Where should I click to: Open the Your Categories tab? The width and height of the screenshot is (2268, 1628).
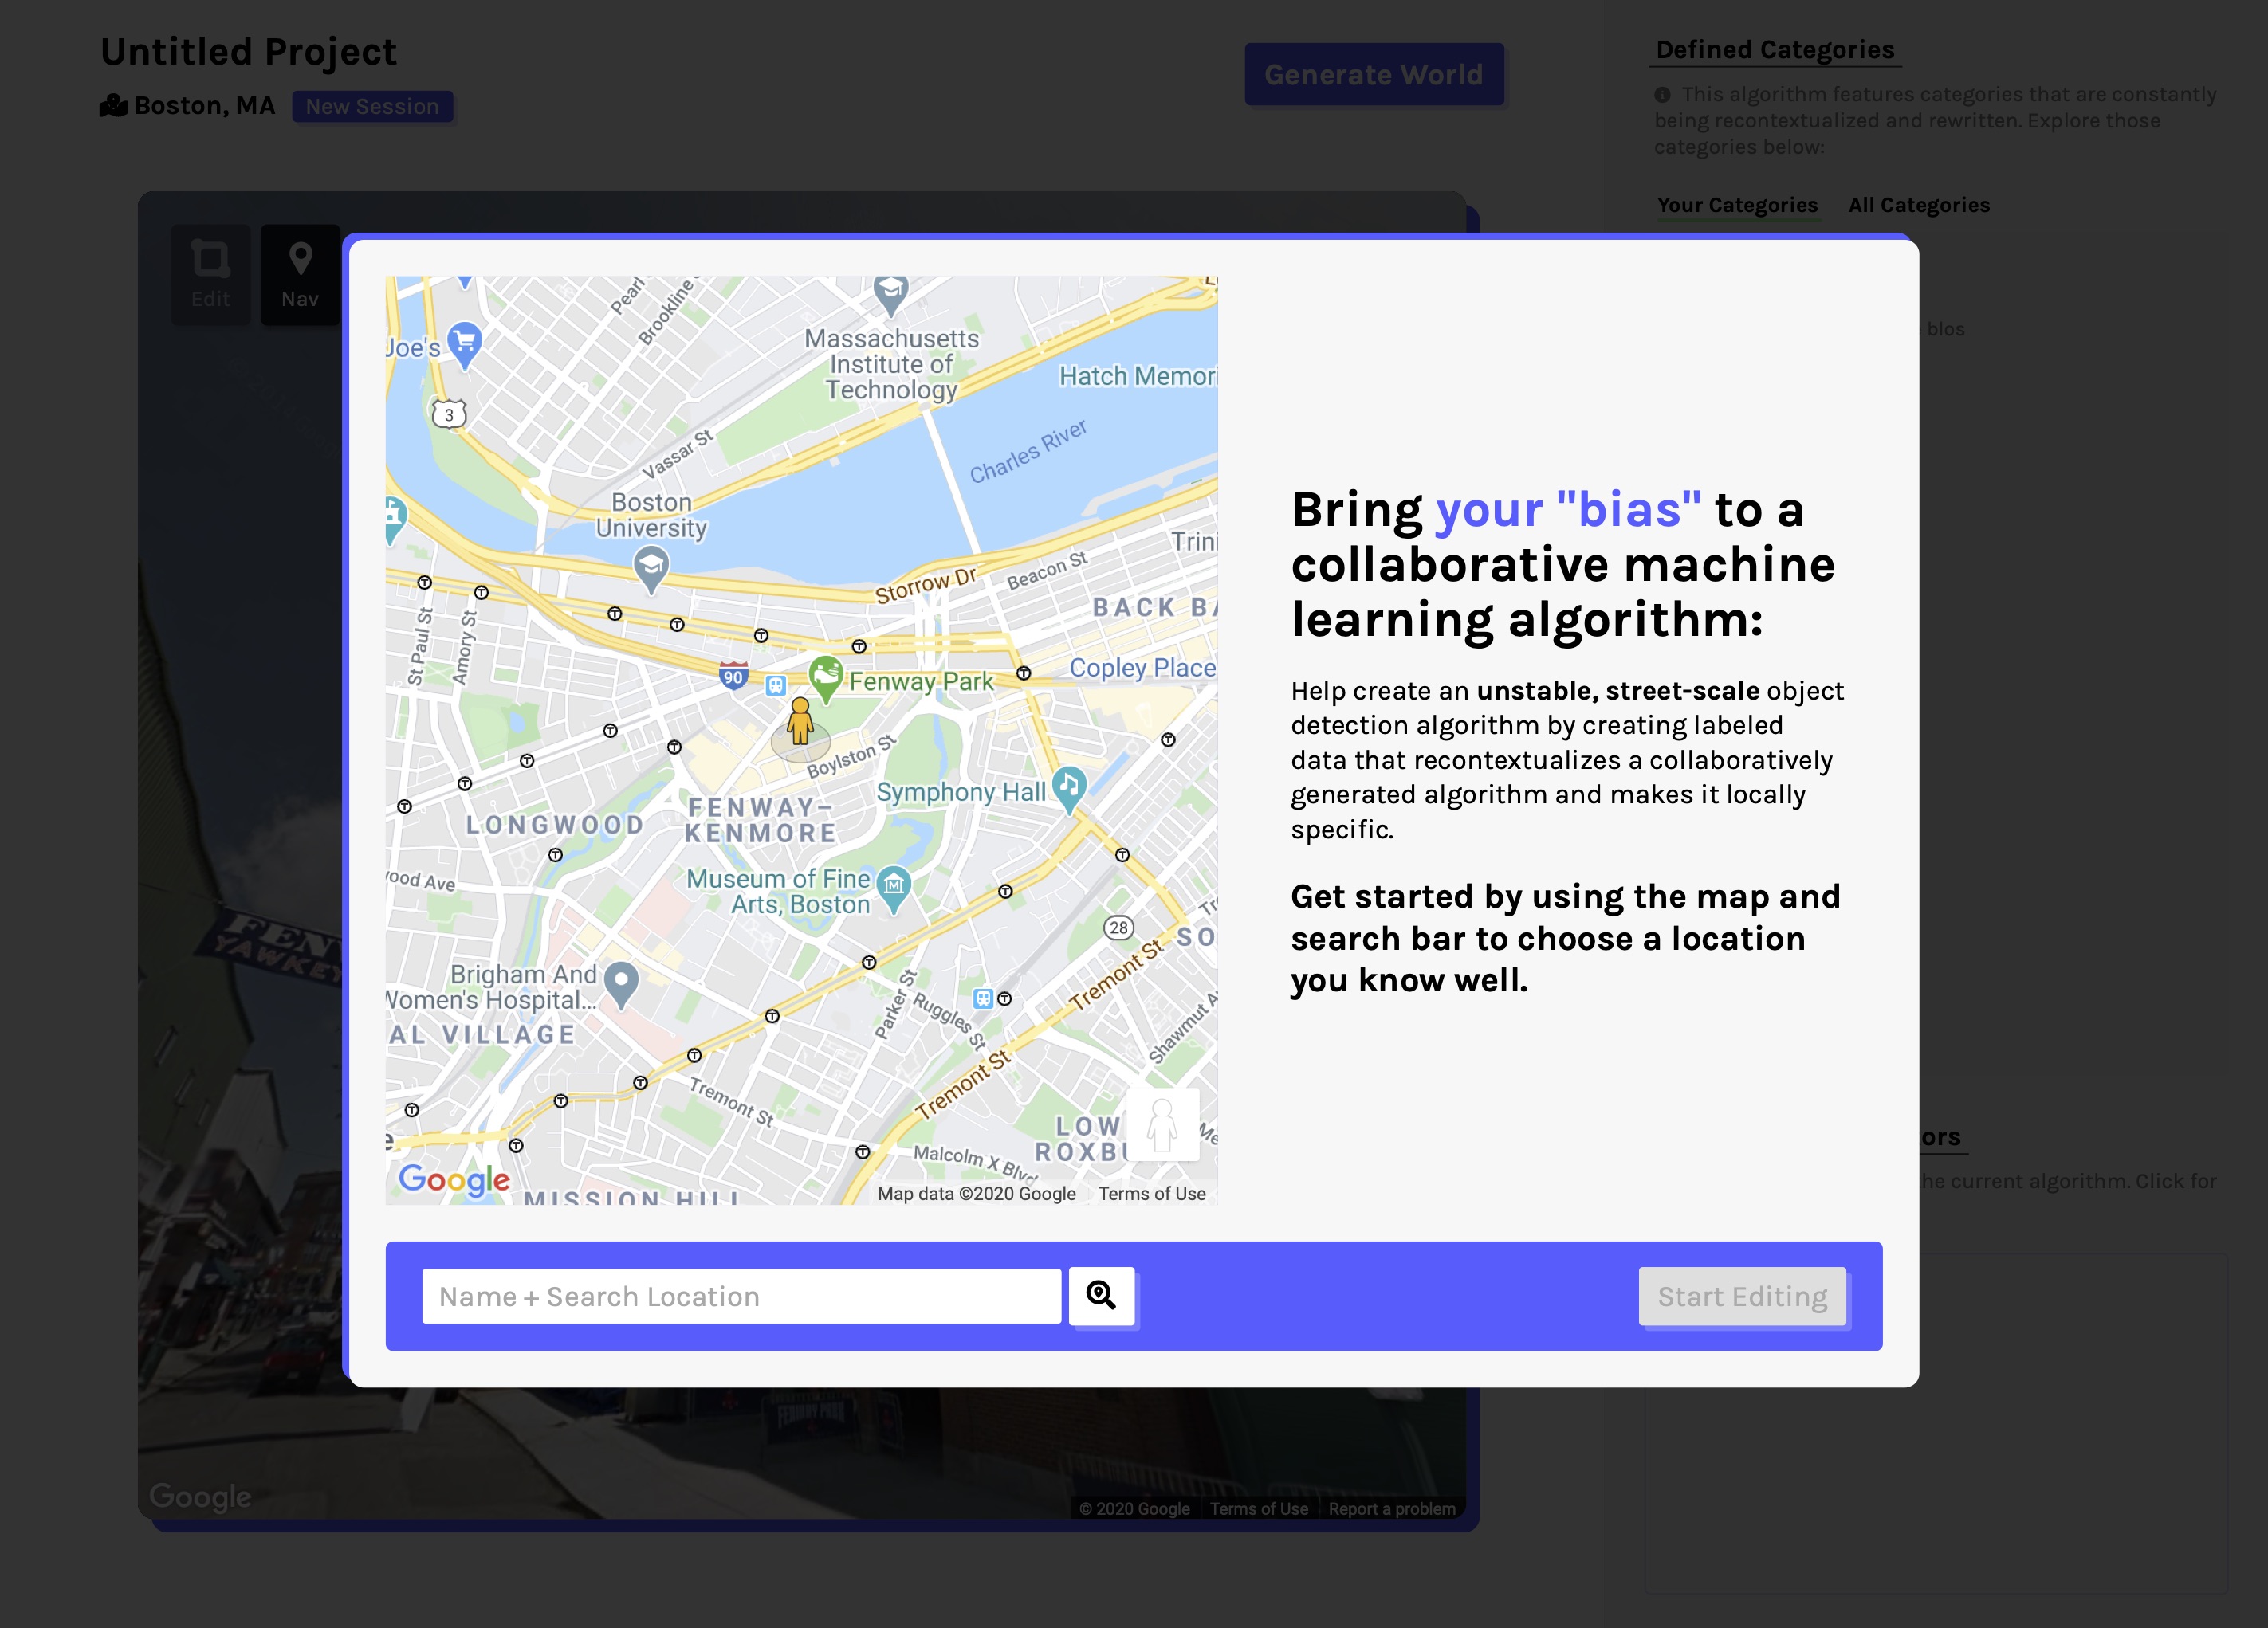1737,205
